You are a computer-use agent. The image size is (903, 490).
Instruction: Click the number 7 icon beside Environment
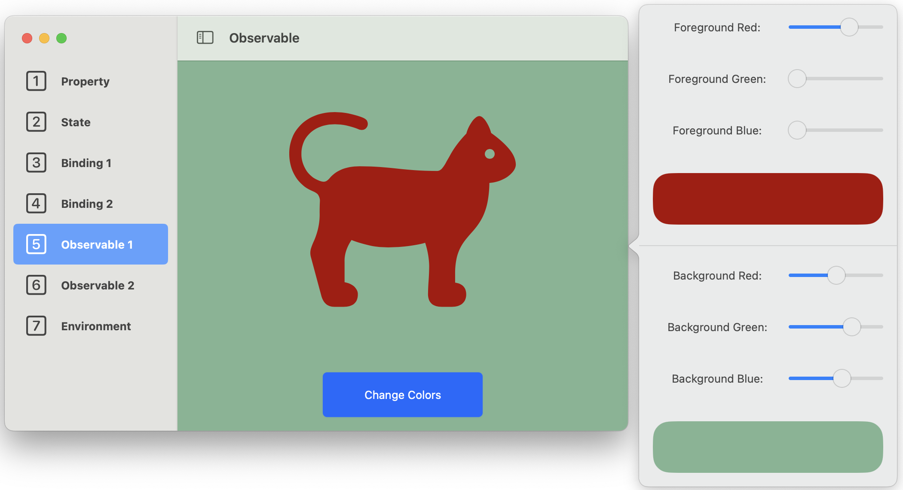coord(36,326)
